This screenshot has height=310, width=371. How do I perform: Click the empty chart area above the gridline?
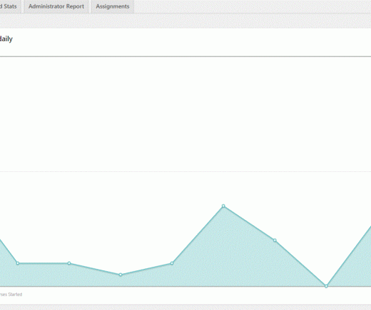pyautogui.click(x=185, y=114)
